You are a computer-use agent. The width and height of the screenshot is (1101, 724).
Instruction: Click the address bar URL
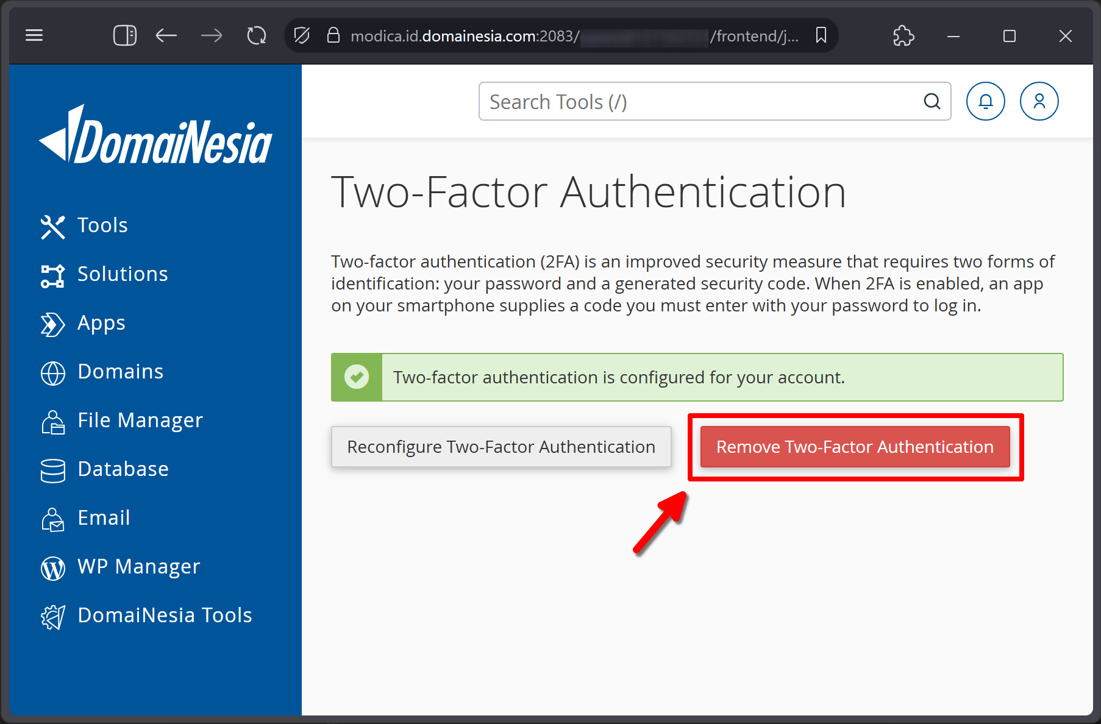[574, 36]
